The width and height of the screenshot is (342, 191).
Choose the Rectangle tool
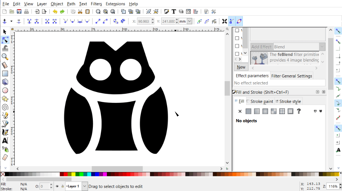5,73
